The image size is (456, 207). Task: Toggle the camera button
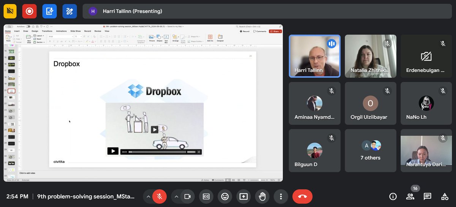(x=187, y=196)
